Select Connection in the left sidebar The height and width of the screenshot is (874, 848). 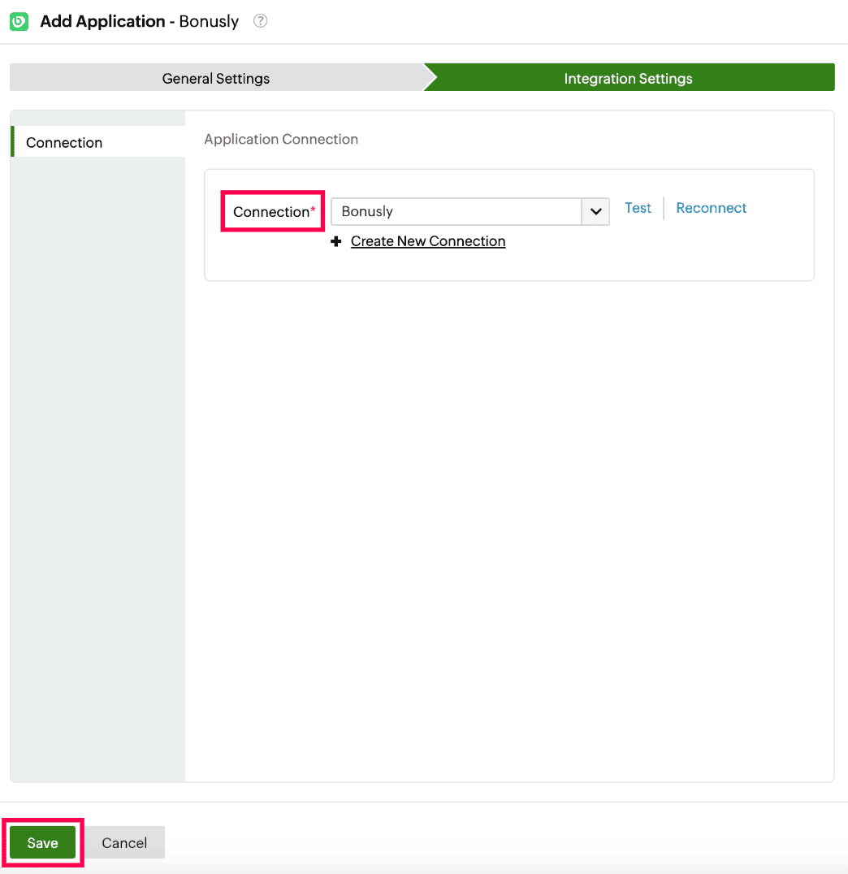click(98, 142)
